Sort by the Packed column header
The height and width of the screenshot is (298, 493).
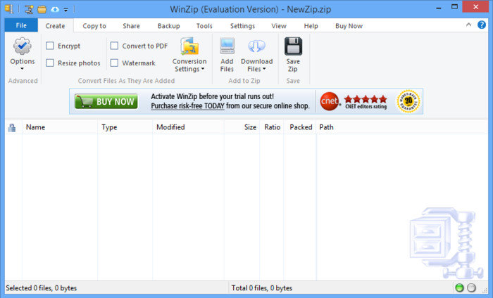[x=301, y=127]
